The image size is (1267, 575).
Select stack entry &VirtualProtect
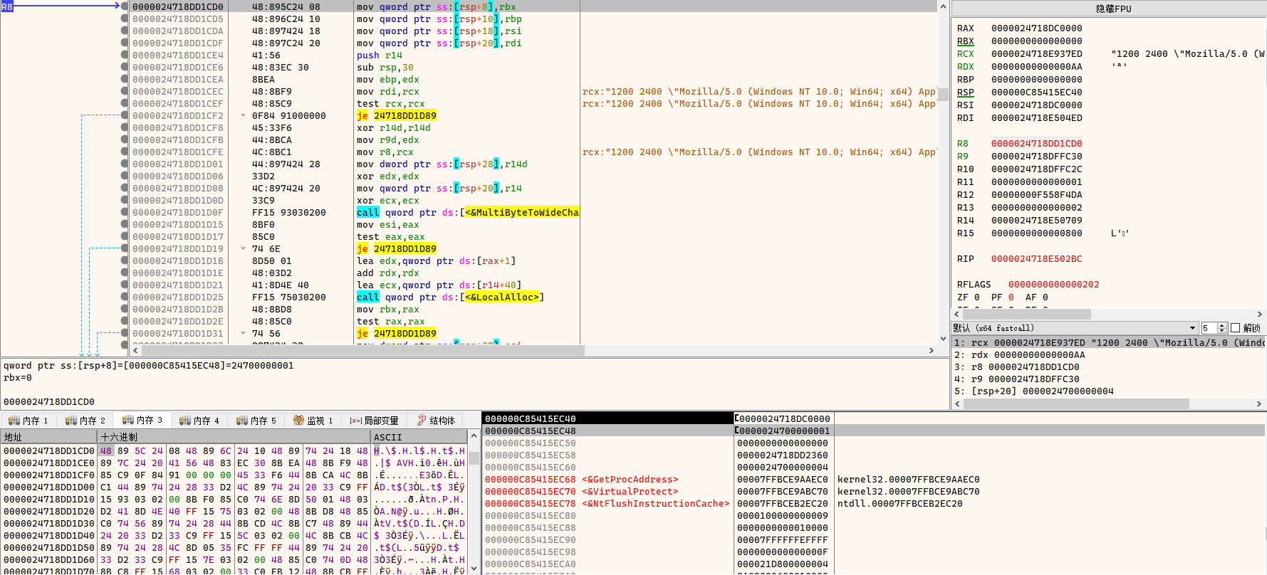[x=630, y=492]
